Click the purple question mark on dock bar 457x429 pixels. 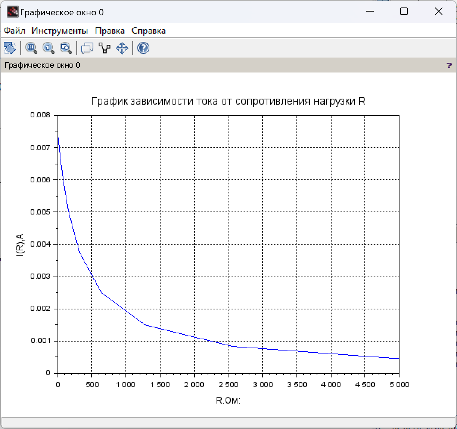(449, 65)
